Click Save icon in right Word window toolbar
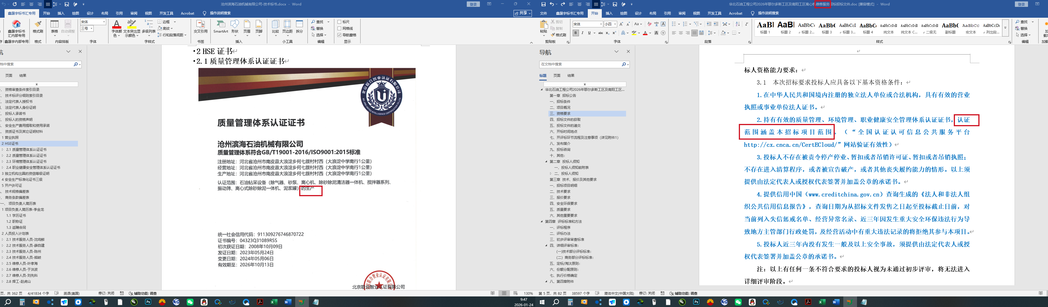Viewport: 1048px width, 307px height. pyautogui.click(x=544, y=4)
